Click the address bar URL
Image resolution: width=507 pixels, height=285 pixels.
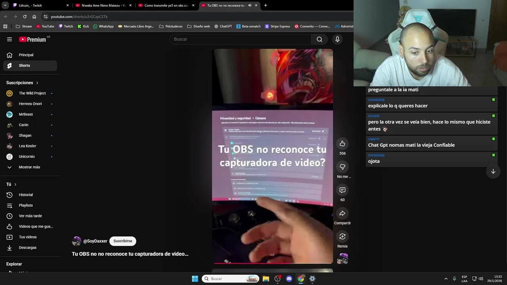[79, 17]
